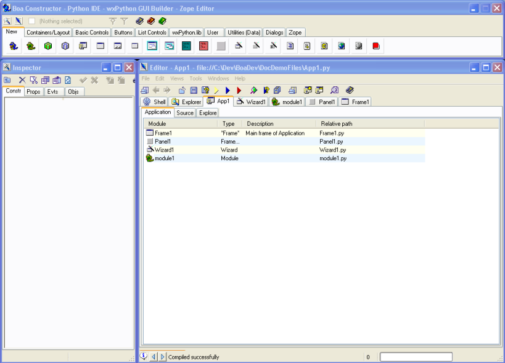505x363 pixels.
Task: Click the red icon in New palette
Action: coord(376,46)
